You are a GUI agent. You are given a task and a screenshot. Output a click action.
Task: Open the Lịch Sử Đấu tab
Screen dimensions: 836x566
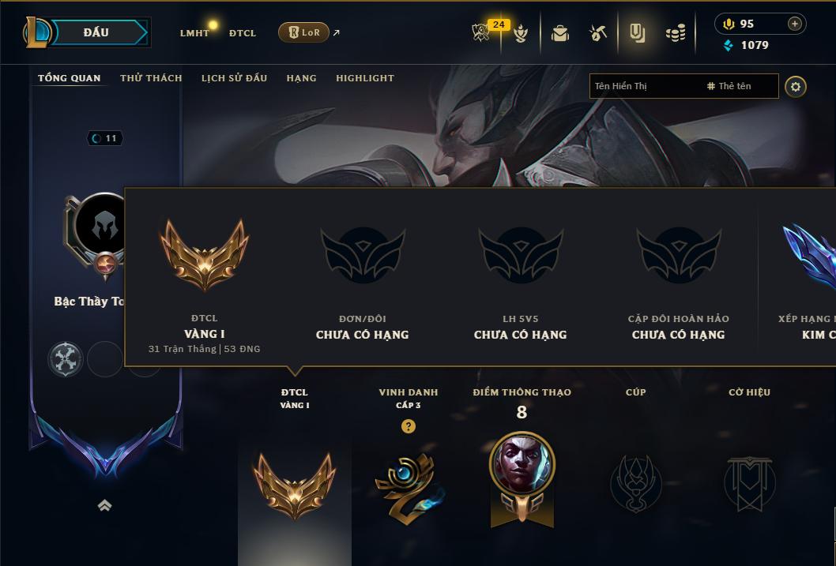click(x=234, y=77)
